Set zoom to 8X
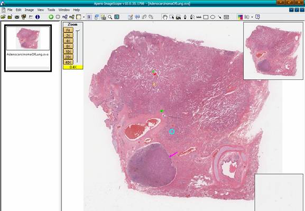The height and width of the screenshot is (211, 305). [68, 46]
